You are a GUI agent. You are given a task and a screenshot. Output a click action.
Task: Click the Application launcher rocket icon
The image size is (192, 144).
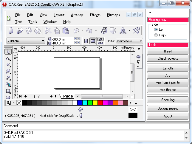[123, 31]
